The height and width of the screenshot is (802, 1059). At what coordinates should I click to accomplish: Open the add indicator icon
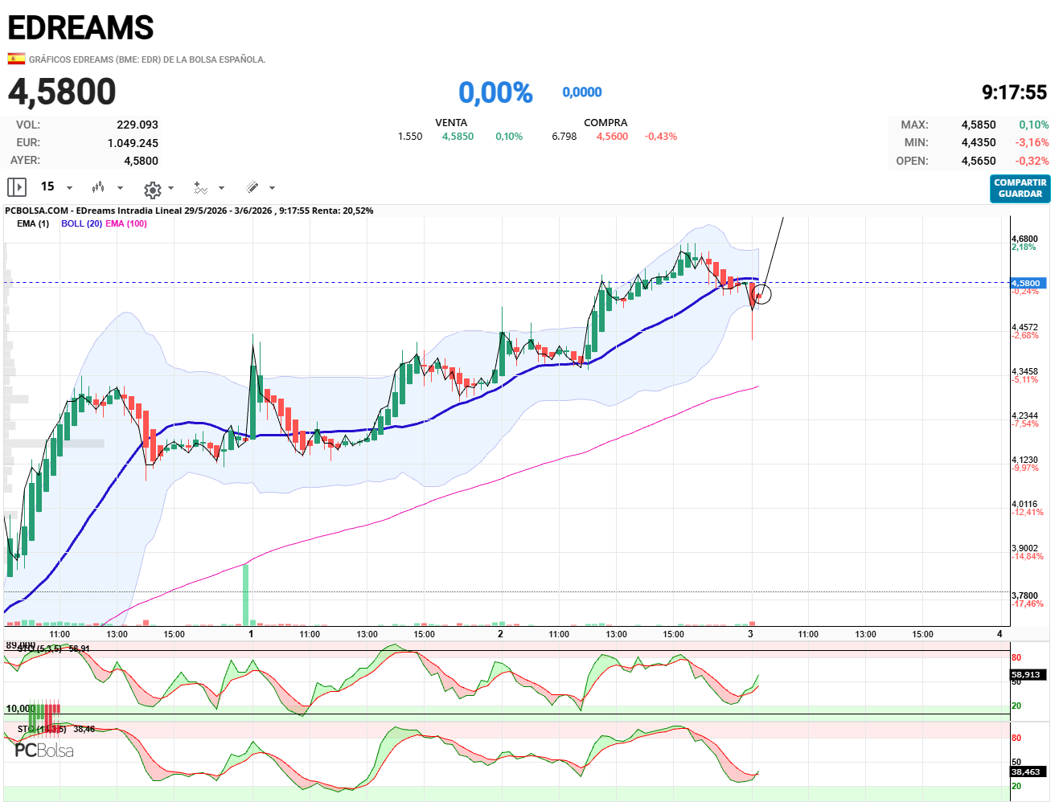coord(201,188)
